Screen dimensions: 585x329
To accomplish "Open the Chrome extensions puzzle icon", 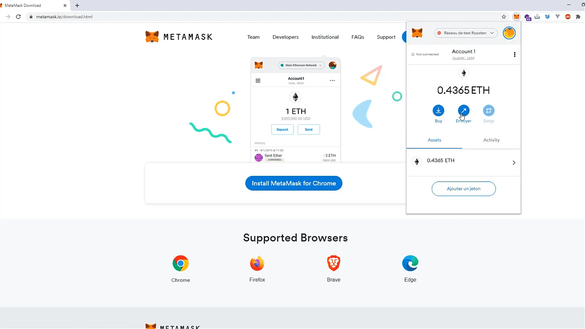I will click(x=578, y=16).
